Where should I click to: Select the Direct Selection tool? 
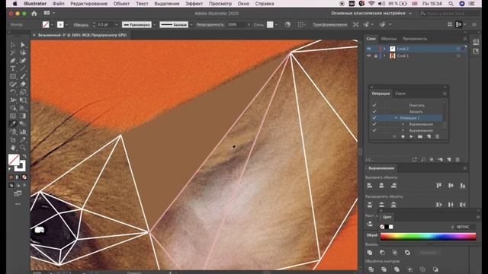pos(23,45)
